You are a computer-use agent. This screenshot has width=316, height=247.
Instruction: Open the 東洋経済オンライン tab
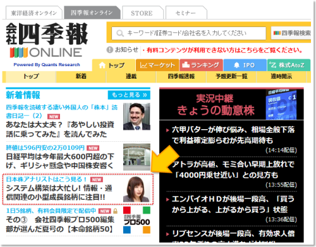34,13
